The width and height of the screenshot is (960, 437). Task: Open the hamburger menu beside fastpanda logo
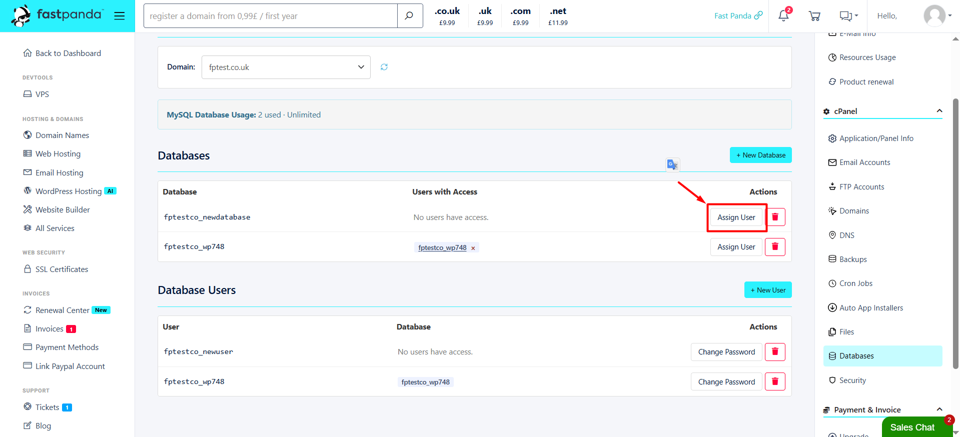click(119, 16)
